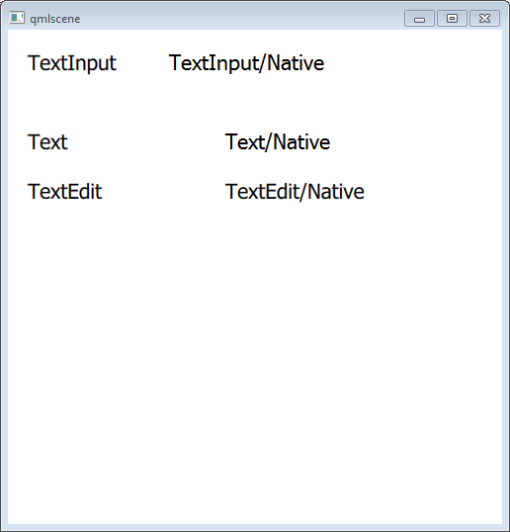This screenshot has width=510, height=532.
Task: Click the slash in TextInput/Native
Action: pos(262,63)
